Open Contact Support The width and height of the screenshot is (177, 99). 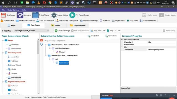(167, 15)
